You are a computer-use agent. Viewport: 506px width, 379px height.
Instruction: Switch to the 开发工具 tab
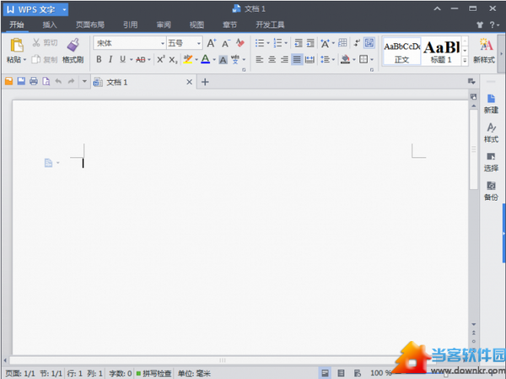point(270,24)
